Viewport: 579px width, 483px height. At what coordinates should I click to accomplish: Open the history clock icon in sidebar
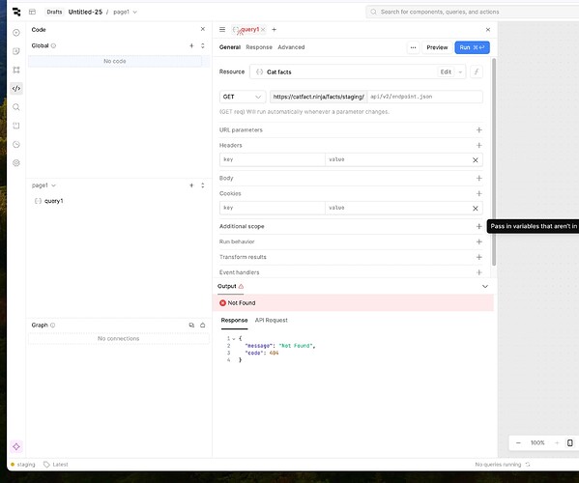tap(16, 144)
